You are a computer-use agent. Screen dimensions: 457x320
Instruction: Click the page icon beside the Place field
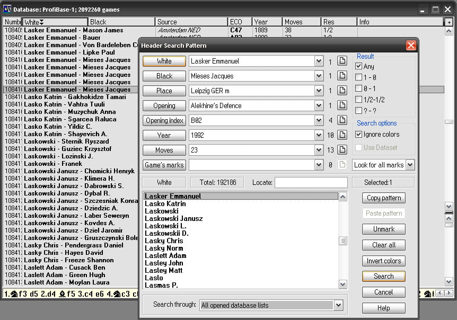(x=342, y=91)
